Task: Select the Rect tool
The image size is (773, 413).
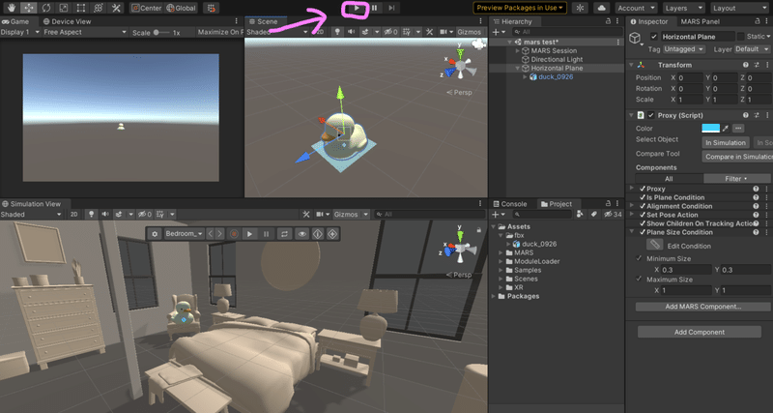Action: (81, 8)
